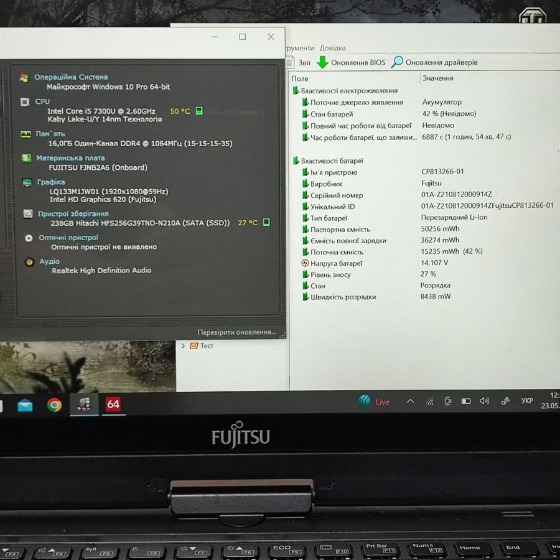The height and width of the screenshot is (560, 560).
Task: Click the RAM memory module icon
Action: pyautogui.click(x=26, y=134)
